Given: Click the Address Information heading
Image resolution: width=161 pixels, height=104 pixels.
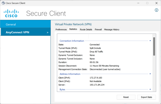Looking at the screenshot, I should point(70,74).
